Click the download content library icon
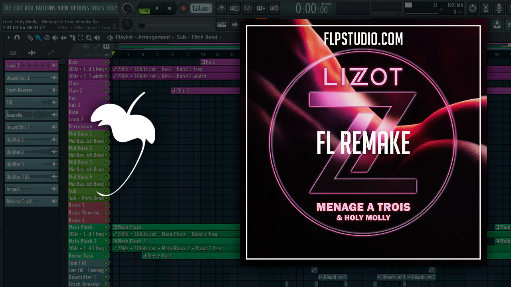This screenshot has width=511, height=287. [x=497, y=25]
